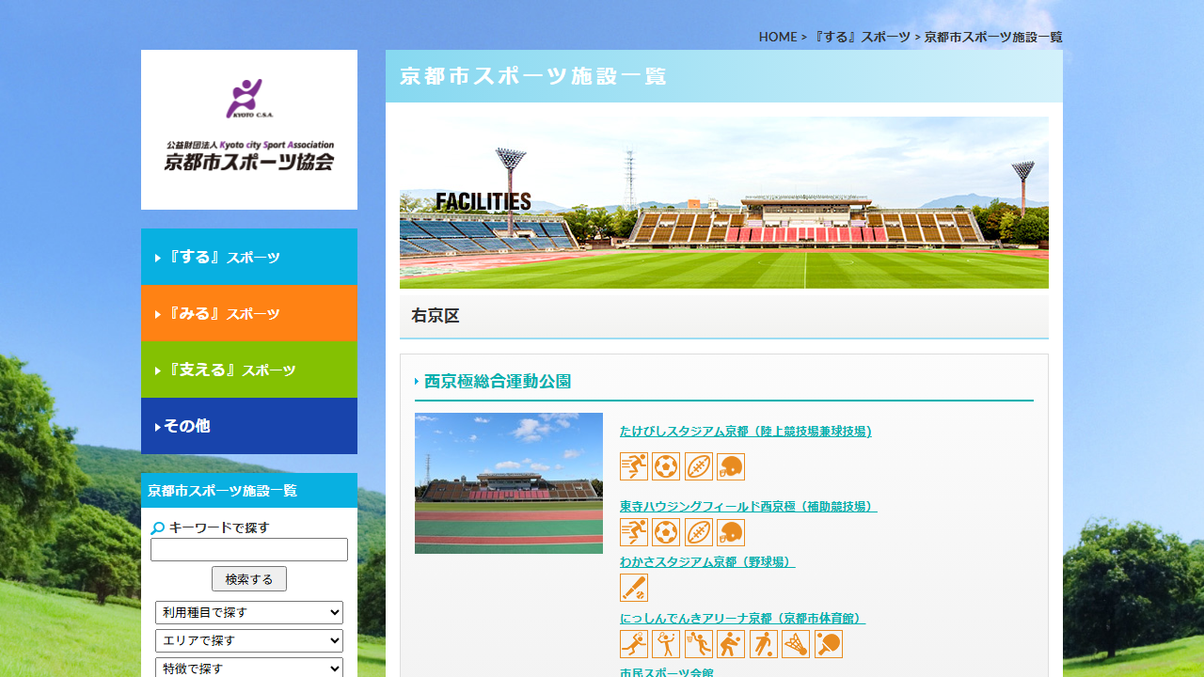The width and height of the screenshot is (1204, 677).
Task: Click the 右京区 section heading
Action: click(x=724, y=316)
